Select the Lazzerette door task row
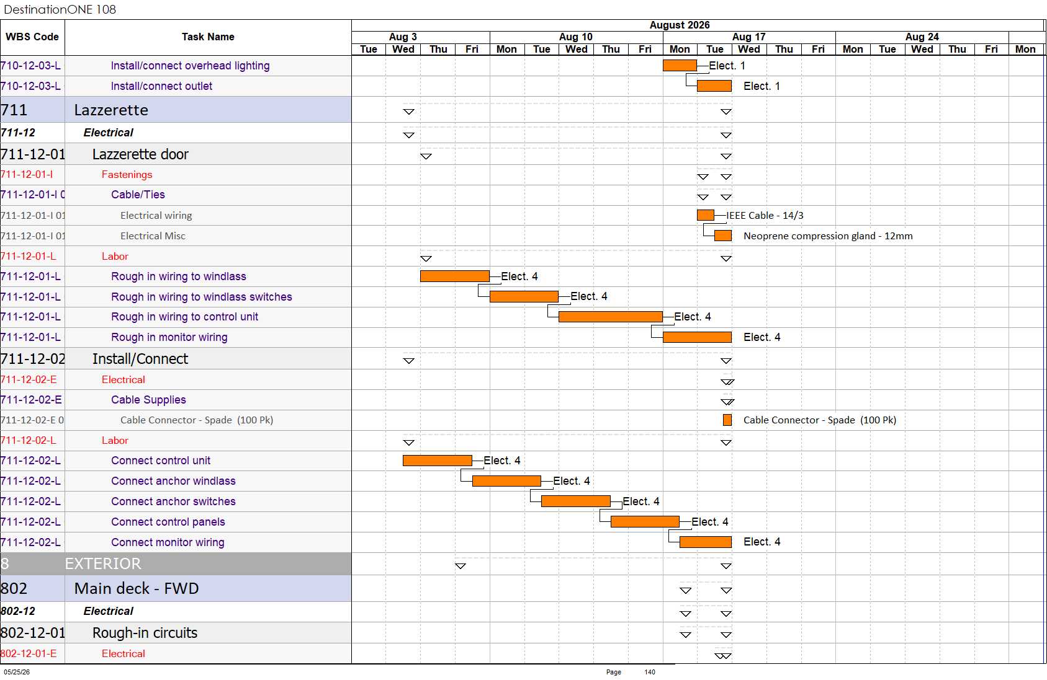 tap(176, 154)
